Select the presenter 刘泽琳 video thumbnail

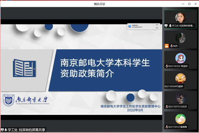pyautogui.click(x=181, y=18)
